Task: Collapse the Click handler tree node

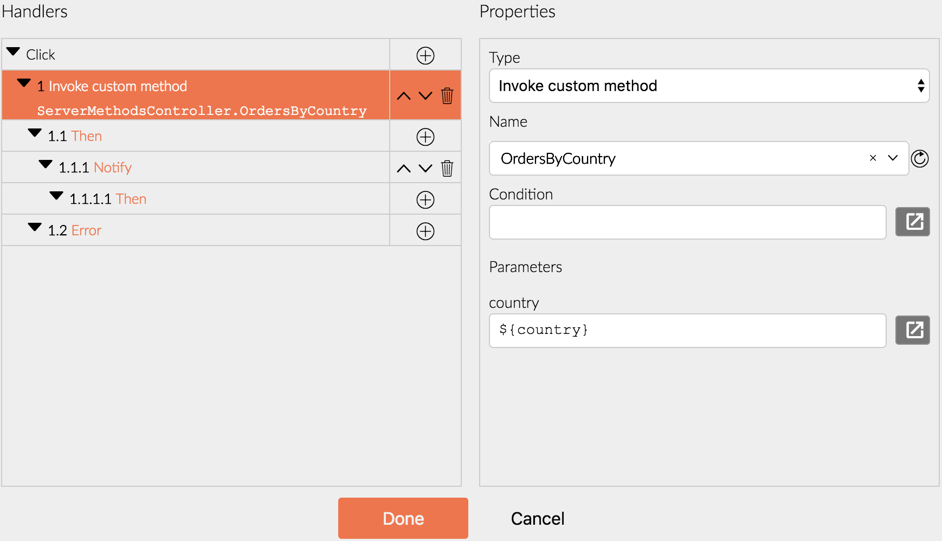Action: (14, 53)
